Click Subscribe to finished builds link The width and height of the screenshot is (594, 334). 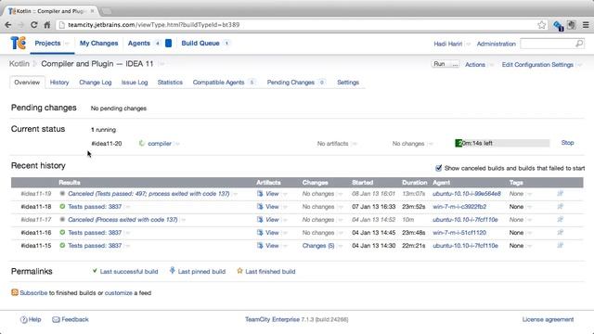click(x=33, y=293)
